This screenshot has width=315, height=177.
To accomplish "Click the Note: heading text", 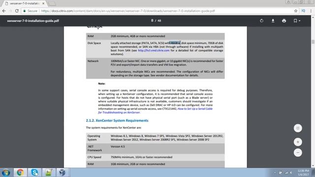I will point(102,84).
